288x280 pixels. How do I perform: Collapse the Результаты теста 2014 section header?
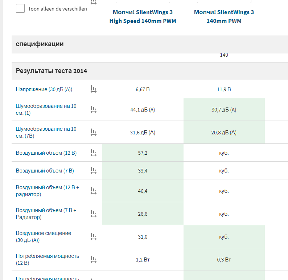click(150, 71)
